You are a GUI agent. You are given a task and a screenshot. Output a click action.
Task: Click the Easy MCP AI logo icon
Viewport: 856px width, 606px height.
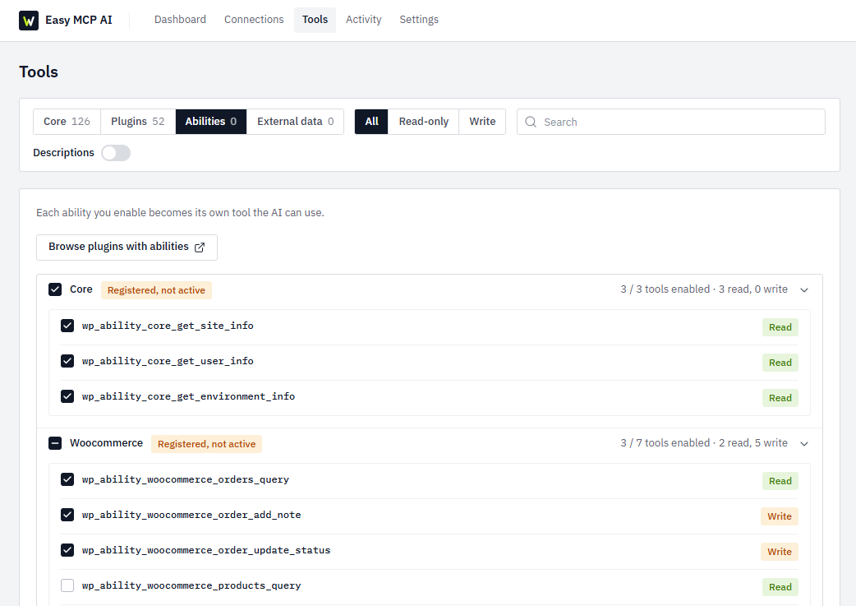[29, 21]
